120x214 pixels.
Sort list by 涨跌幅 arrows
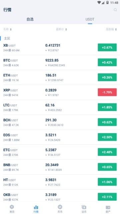pyautogui.click(x=116, y=29)
